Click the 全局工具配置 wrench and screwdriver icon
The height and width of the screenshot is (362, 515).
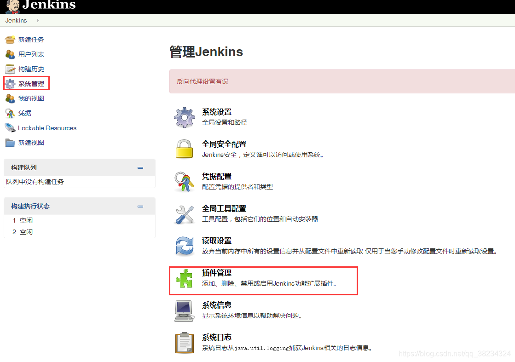point(184,214)
